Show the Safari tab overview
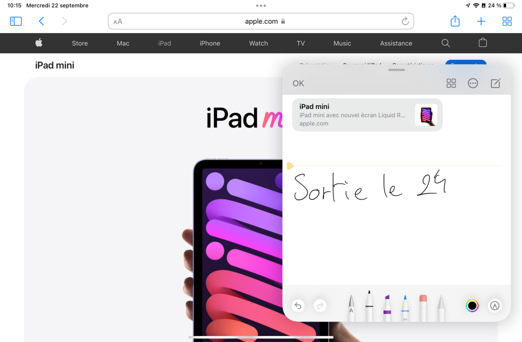Viewport: 522px width, 342px height. pyautogui.click(x=507, y=21)
